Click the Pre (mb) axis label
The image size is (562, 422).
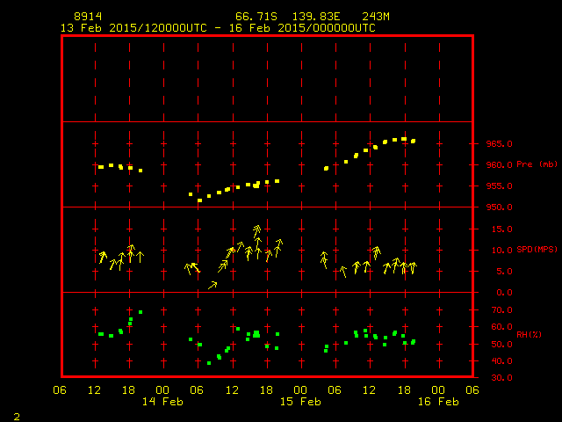tap(537, 164)
